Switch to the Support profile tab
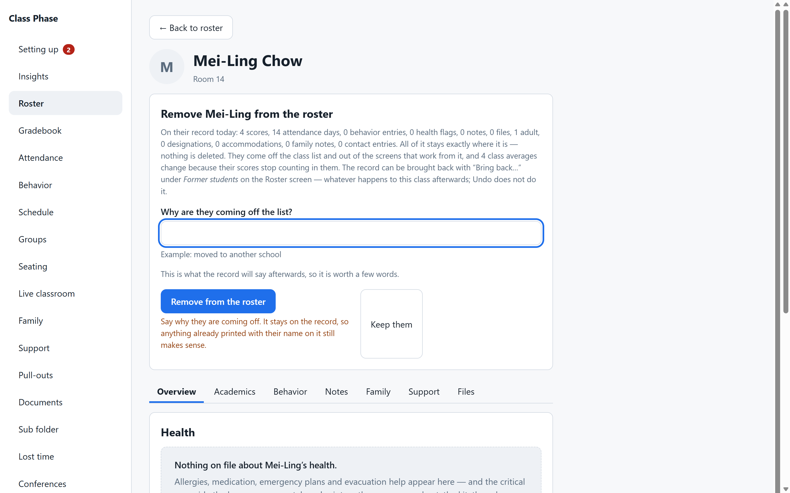The width and height of the screenshot is (790, 493). coord(424,392)
